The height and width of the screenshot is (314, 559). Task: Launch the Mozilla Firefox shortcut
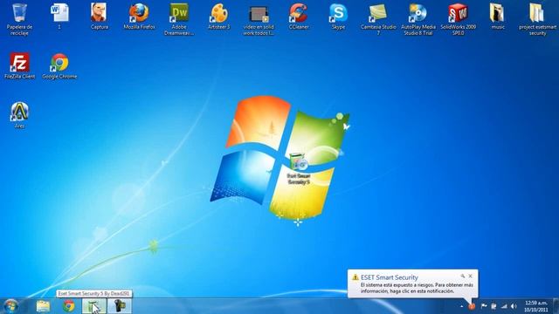pos(139,16)
